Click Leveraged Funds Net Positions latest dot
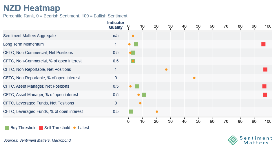 coord(140,103)
